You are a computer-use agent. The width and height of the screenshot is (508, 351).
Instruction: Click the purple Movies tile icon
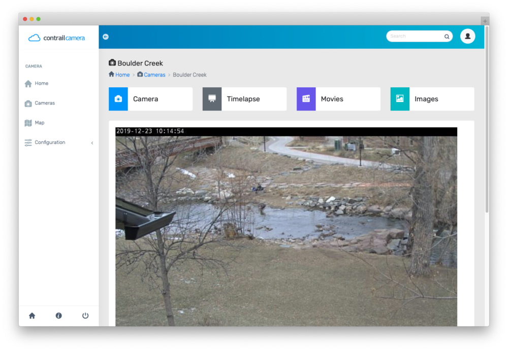point(306,99)
